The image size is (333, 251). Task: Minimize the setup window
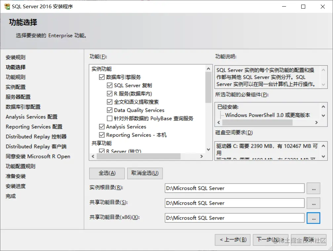(x=284, y=7)
